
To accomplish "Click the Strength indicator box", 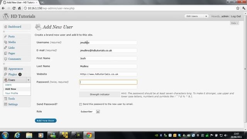I will [x=100, y=94].
